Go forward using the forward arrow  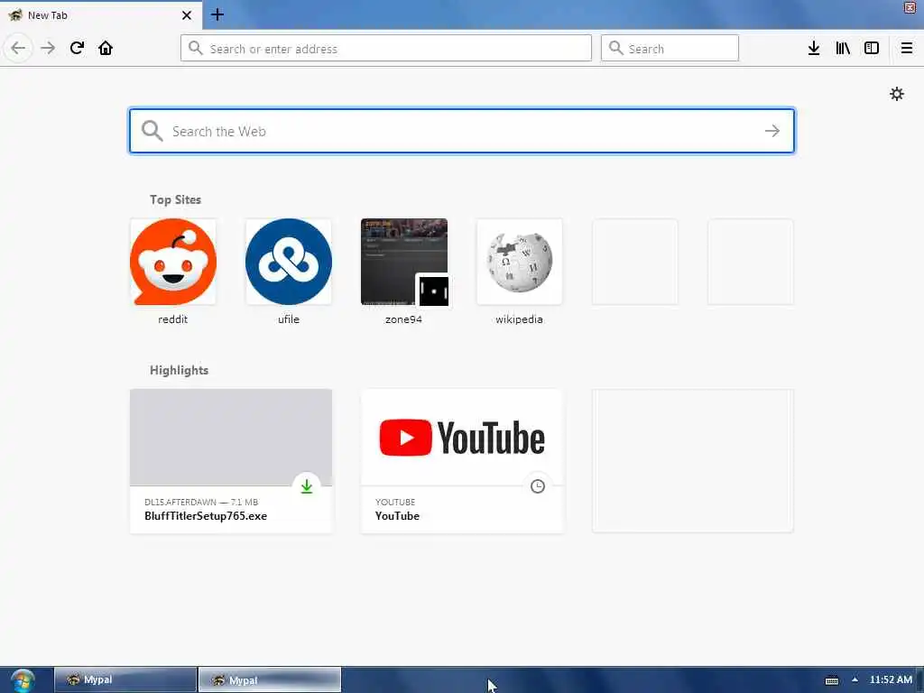(x=48, y=48)
